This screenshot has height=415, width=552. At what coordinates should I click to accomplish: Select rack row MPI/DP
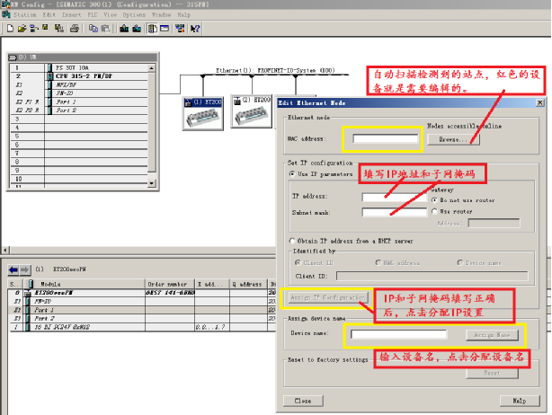79,84
